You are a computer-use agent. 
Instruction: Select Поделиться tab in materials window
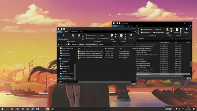(130, 26)
